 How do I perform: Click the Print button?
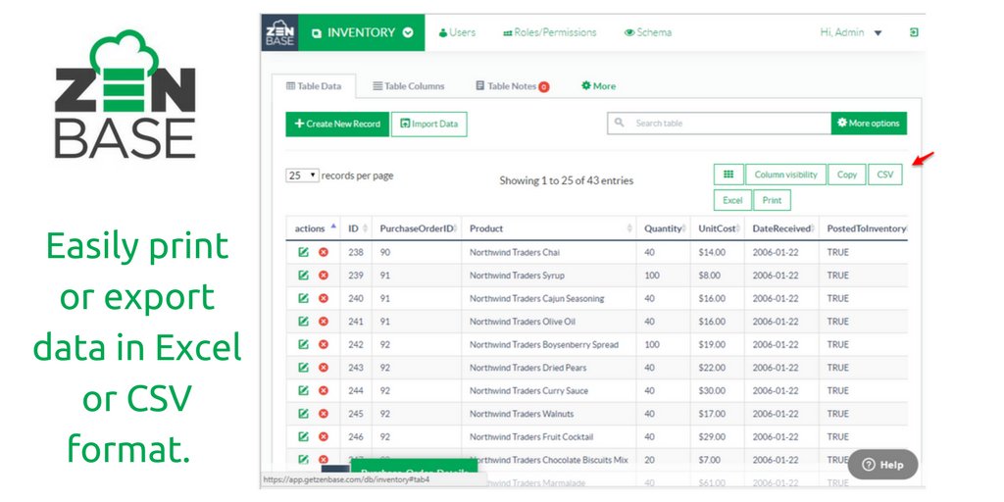pos(773,200)
